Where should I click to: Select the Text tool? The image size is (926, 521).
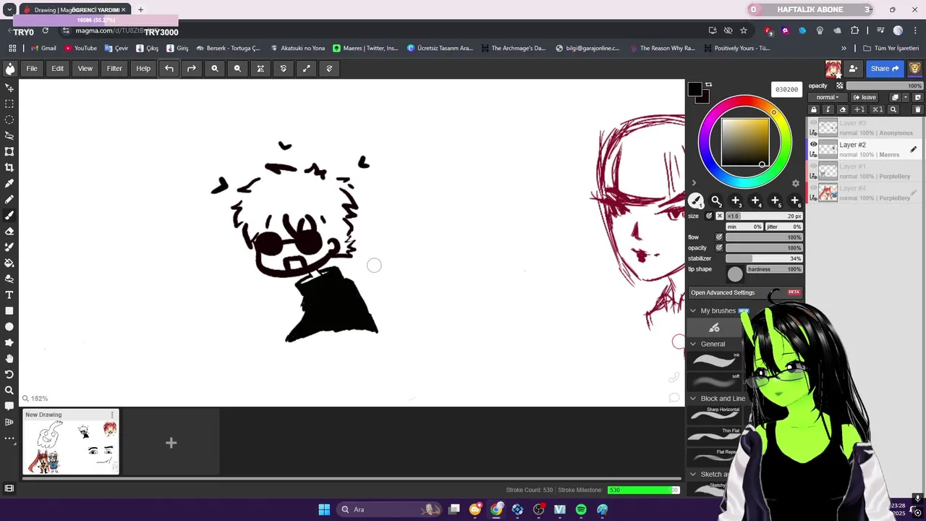pos(9,295)
